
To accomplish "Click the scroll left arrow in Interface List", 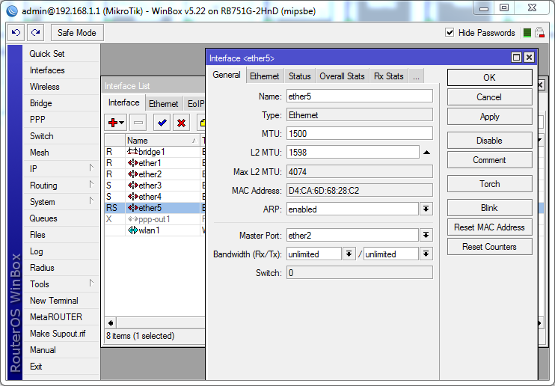I will coord(111,323).
